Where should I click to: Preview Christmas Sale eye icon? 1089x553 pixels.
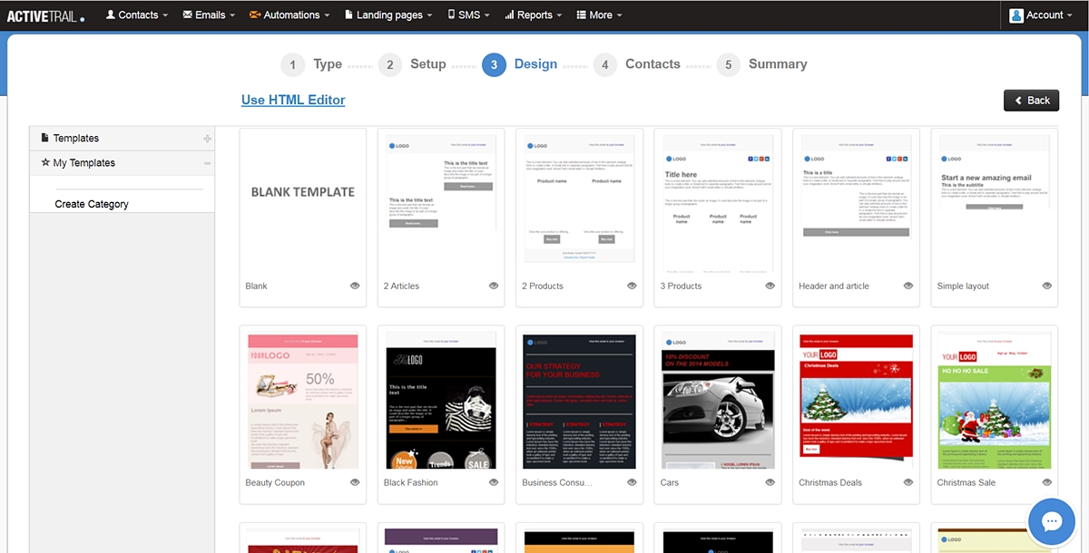(x=1047, y=482)
